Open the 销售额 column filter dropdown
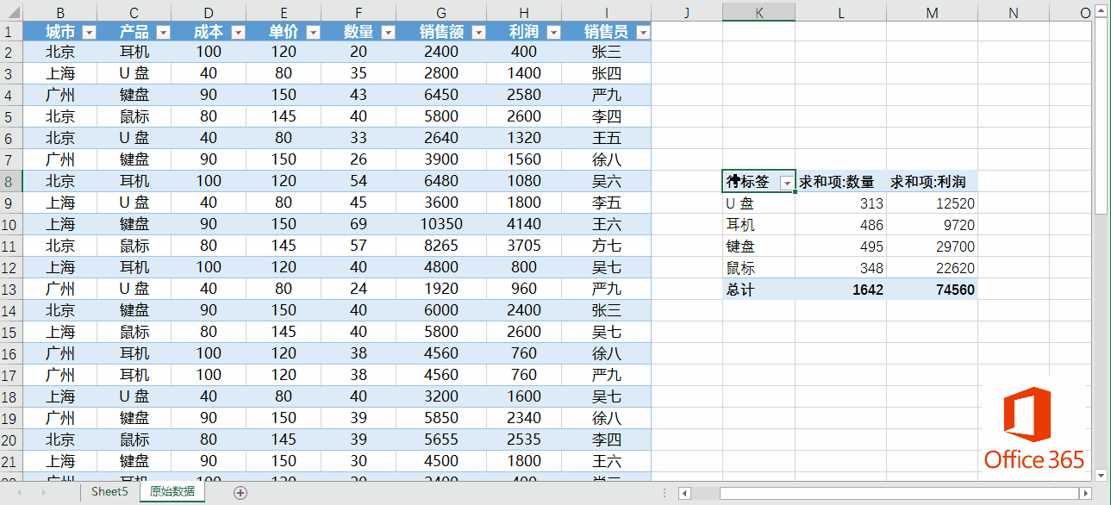Screen dimensions: 1111x505 pos(477,32)
